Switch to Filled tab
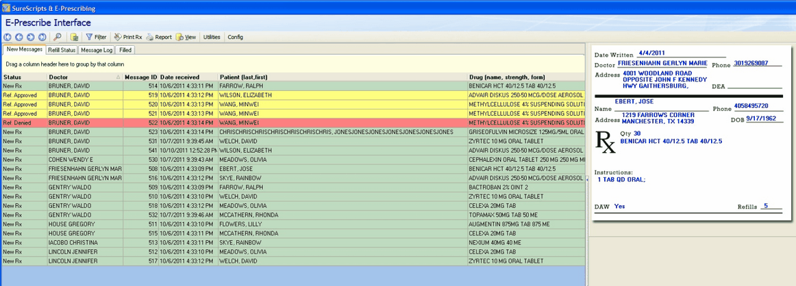This screenshot has height=286, width=796. (125, 50)
